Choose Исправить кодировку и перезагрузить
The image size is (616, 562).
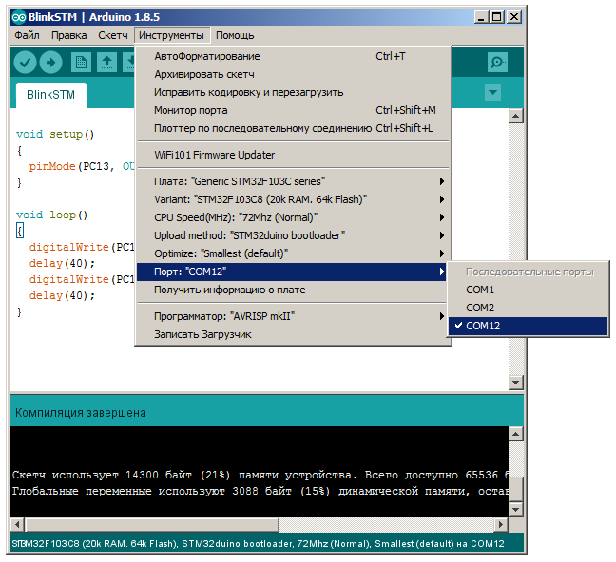point(293,92)
